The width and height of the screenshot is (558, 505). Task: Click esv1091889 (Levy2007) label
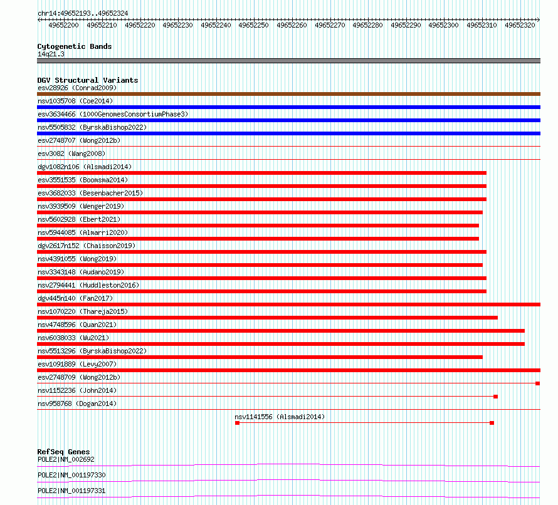pyautogui.click(x=77, y=364)
